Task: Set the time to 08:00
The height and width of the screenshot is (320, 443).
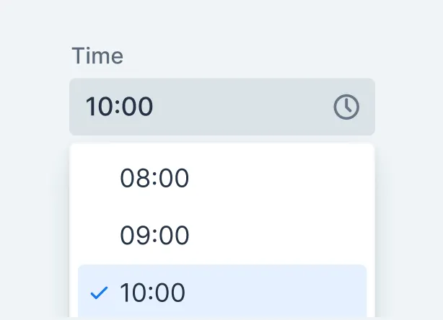Action: coord(154,178)
